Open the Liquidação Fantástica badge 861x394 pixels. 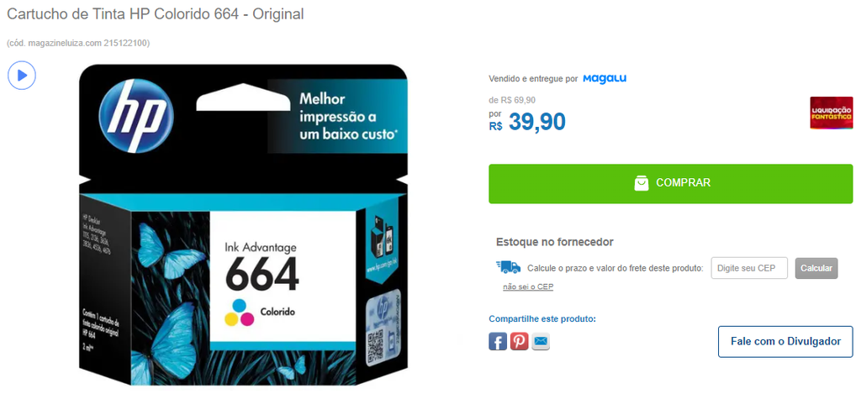(832, 113)
